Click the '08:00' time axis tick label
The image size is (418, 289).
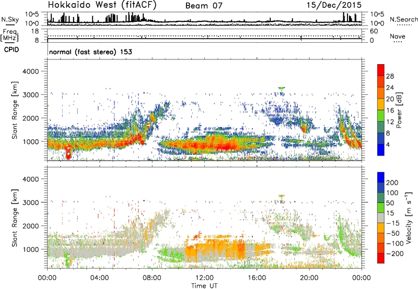pos(152,278)
